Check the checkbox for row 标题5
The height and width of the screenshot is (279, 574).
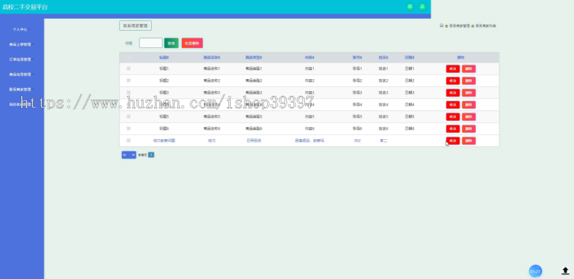point(128,116)
